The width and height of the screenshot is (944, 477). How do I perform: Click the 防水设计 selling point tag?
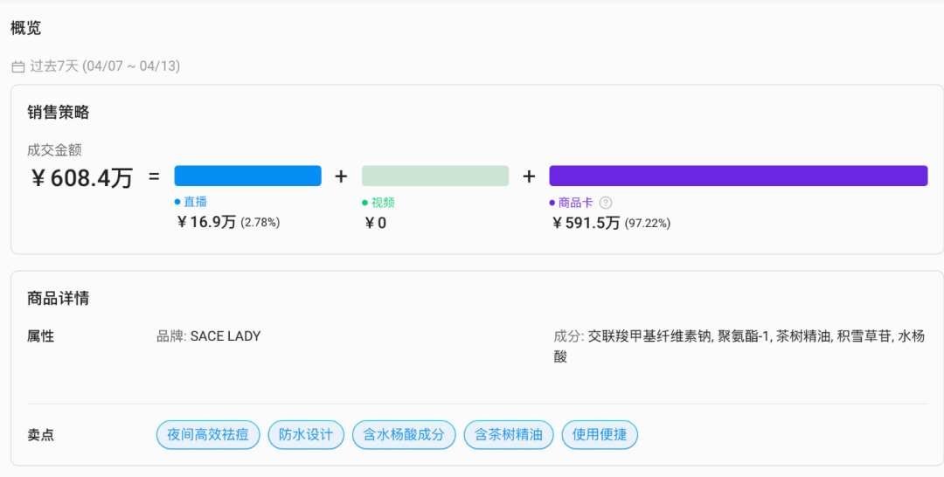click(x=306, y=435)
